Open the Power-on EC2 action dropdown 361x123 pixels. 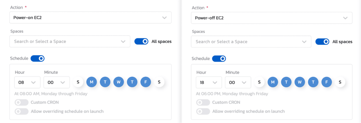[x=90, y=17]
